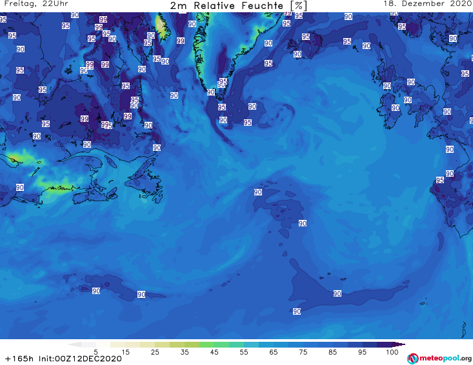
Task: Click the 'Freitag, 22Uhr' time label
Action: (36, 4)
